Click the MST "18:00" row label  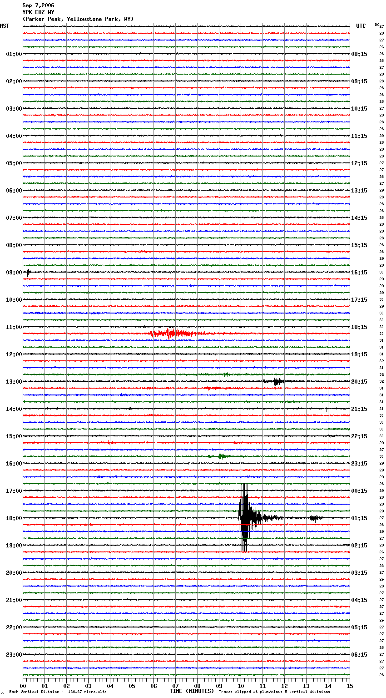click(14, 518)
